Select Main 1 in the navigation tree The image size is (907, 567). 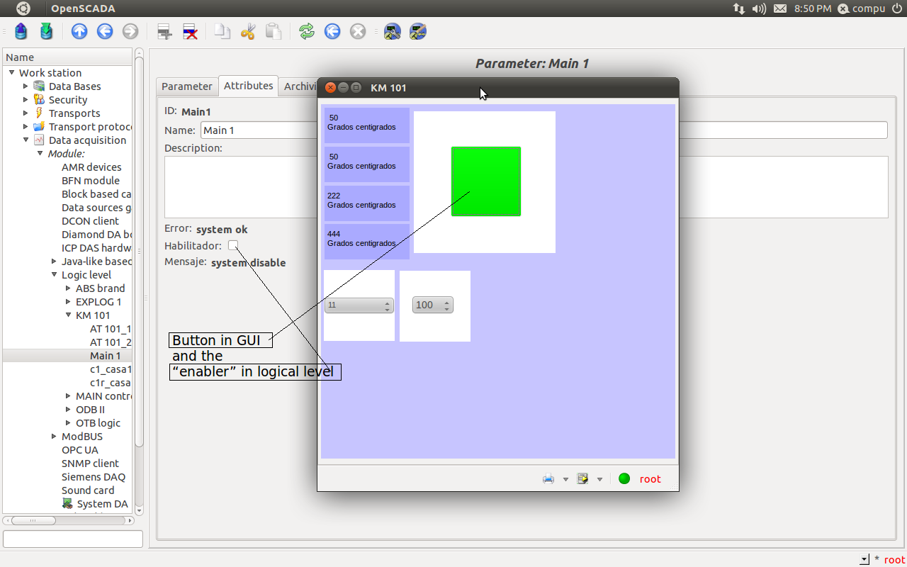click(x=105, y=356)
